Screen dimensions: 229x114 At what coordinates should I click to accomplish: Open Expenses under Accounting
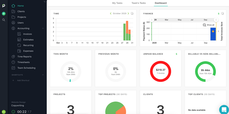[28, 51]
